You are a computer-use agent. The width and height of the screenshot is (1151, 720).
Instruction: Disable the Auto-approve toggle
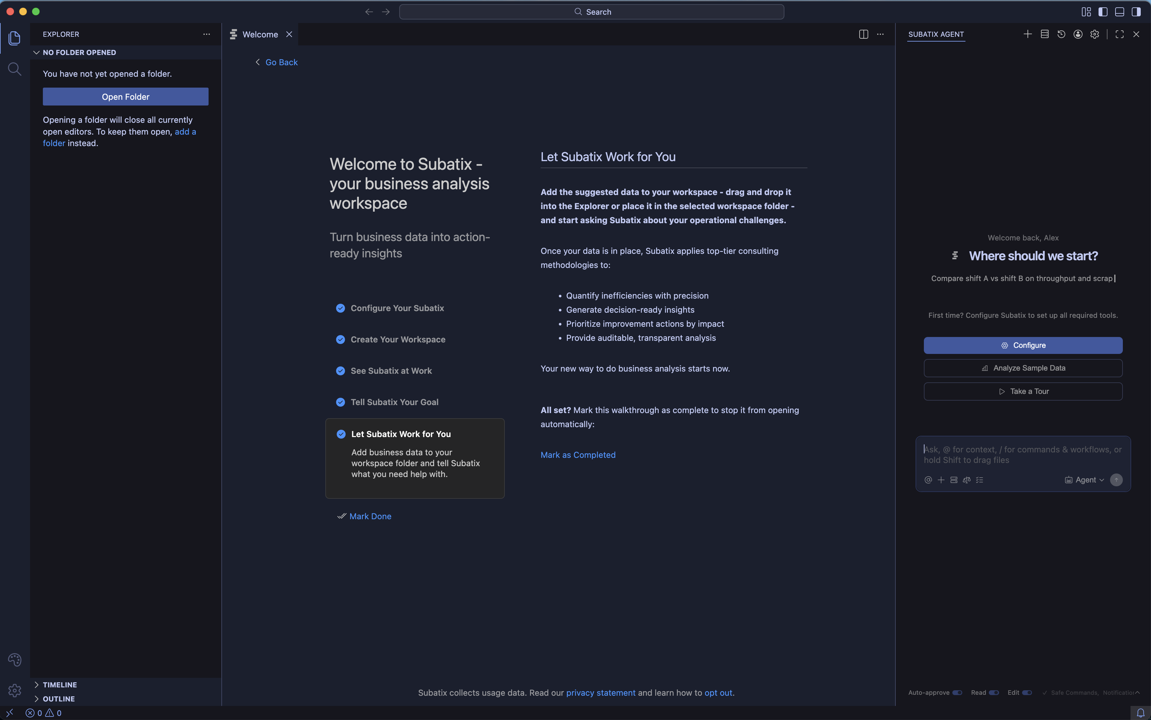pos(957,693)
